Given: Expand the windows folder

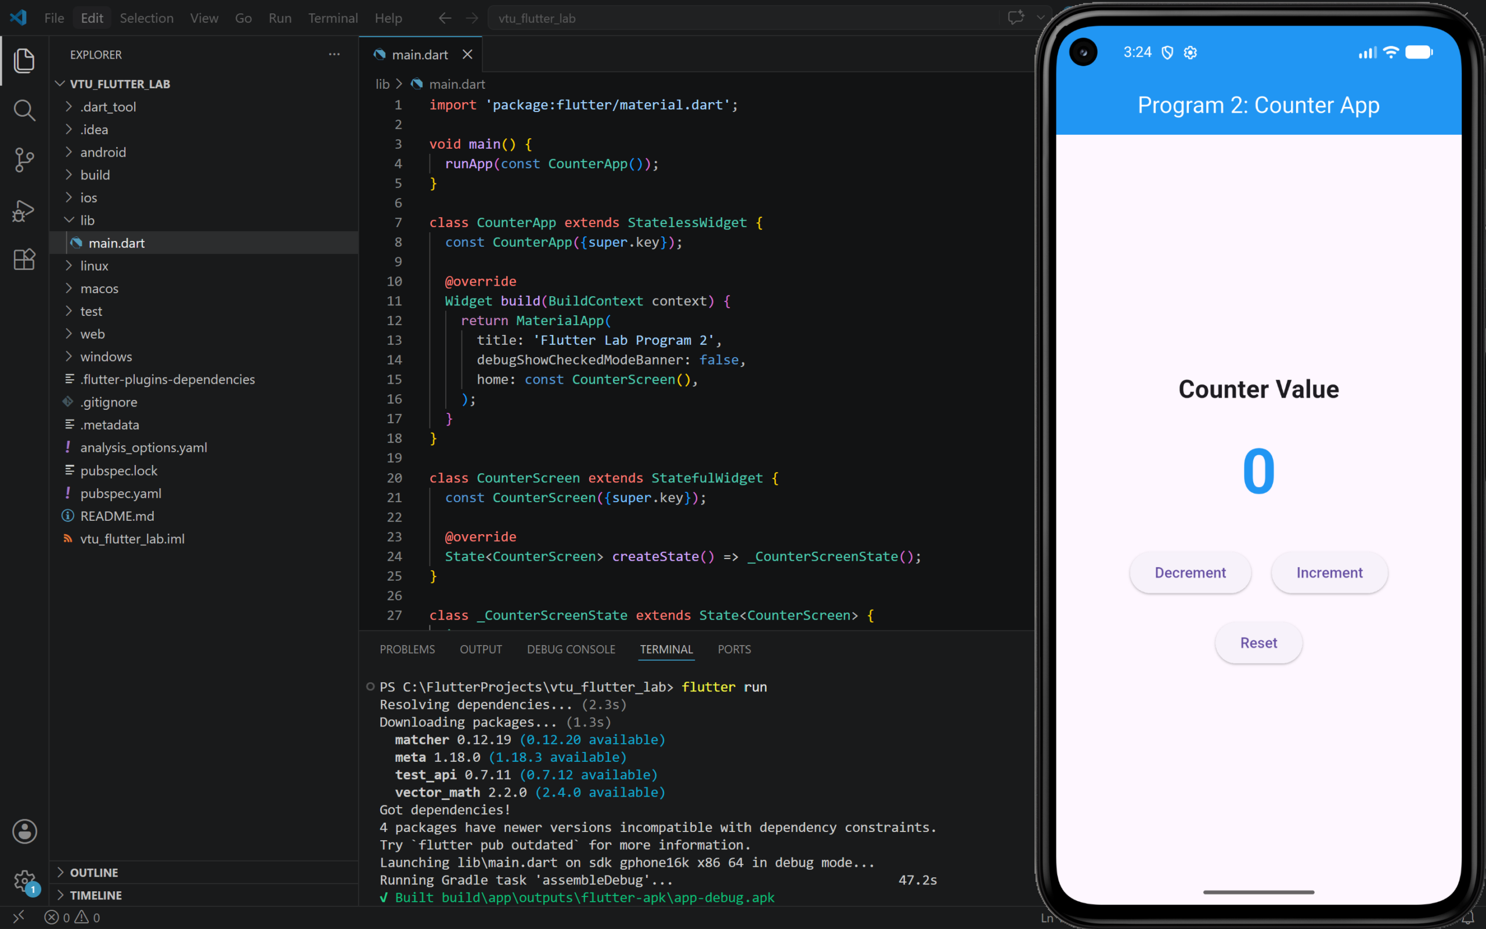Looking at the screenshot, I should coord(68,357).
